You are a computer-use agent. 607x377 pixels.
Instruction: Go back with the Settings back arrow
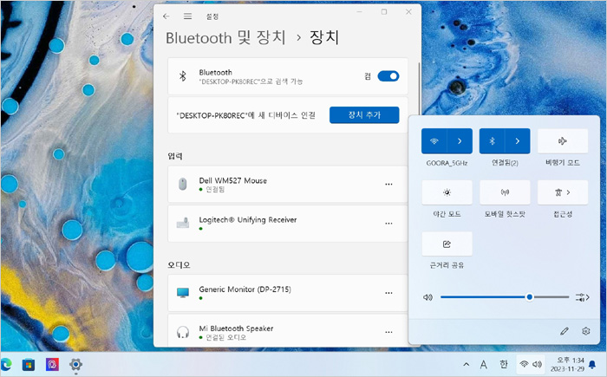pos(166,16)
